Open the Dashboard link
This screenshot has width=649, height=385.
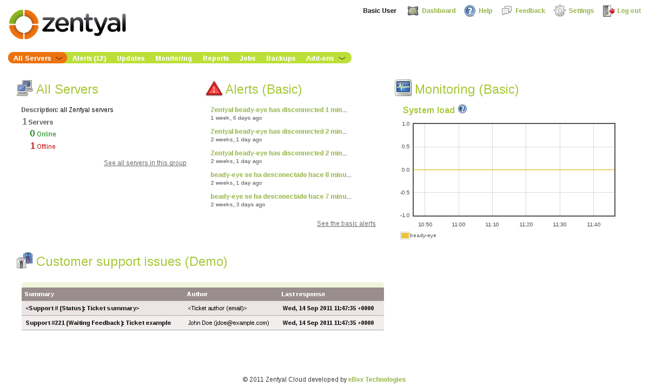(x=439, y=11)
